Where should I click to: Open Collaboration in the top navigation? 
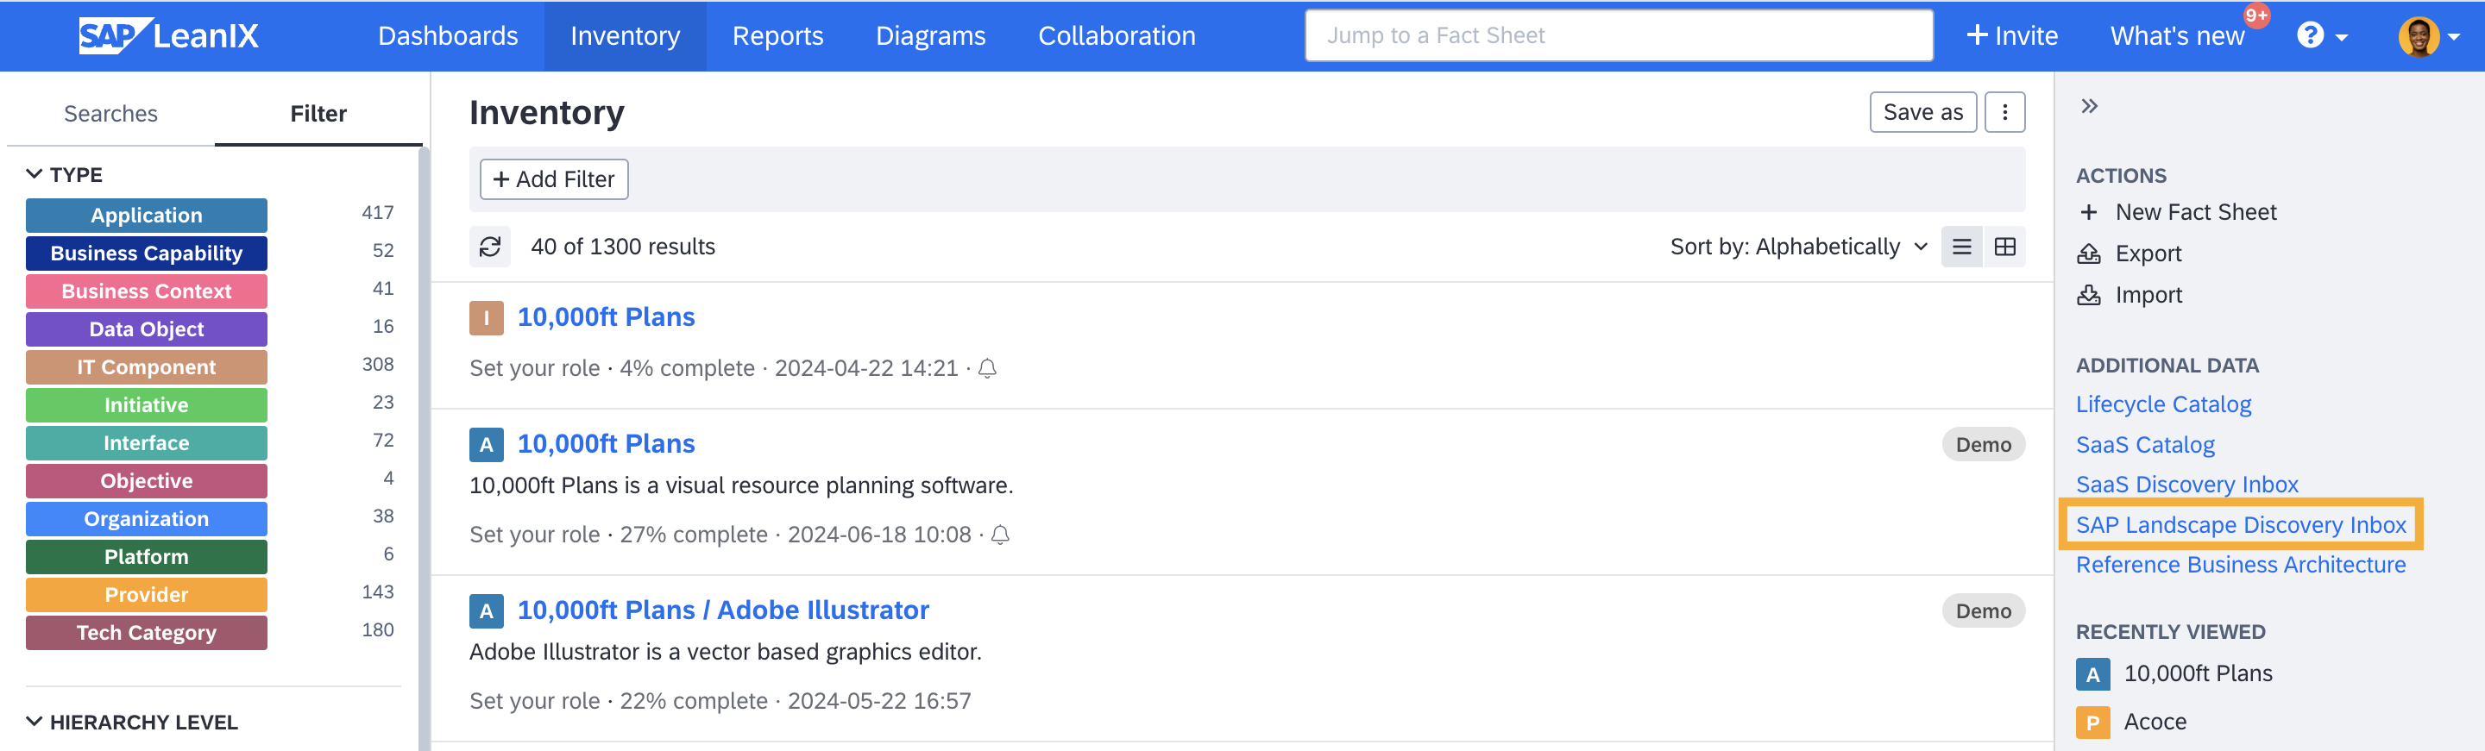1117,35
